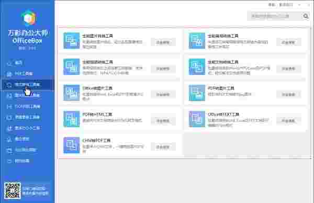The width and height of the screenshot is (314, 203).
Task: Open the last sidebar menu item
Action: 27,161
